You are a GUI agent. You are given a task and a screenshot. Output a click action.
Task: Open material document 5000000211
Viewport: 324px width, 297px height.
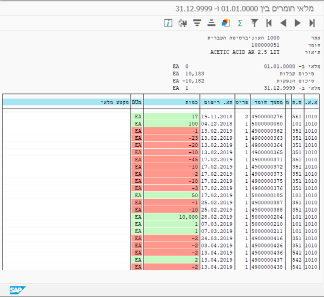[x=267, y=231]
